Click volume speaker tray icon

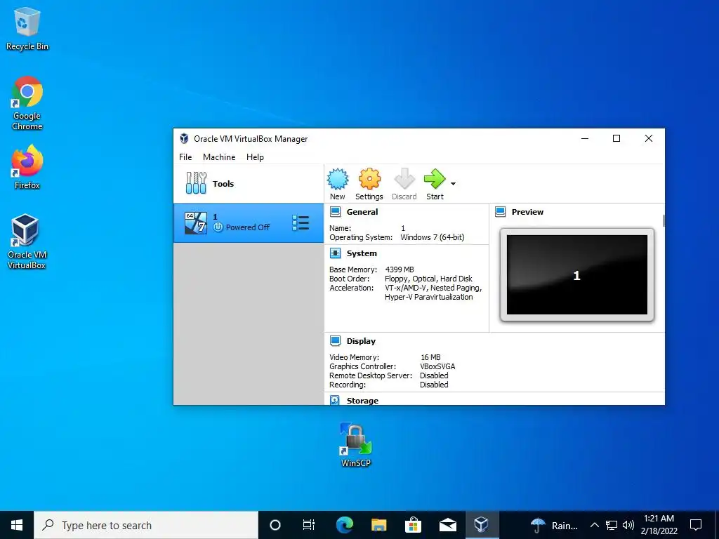pos(628,525)
